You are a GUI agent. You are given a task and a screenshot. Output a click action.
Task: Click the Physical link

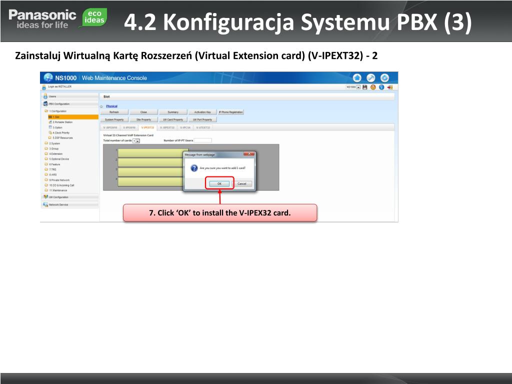pyautogui.click(x=111, y=106)
